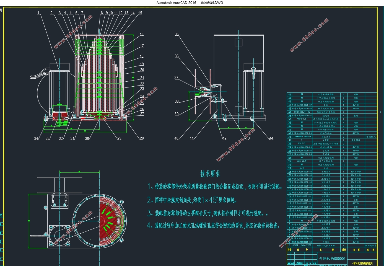Click part callout number 35
Image resolution: width=384 pixels, height=266 pixels.
click(177, 34)
